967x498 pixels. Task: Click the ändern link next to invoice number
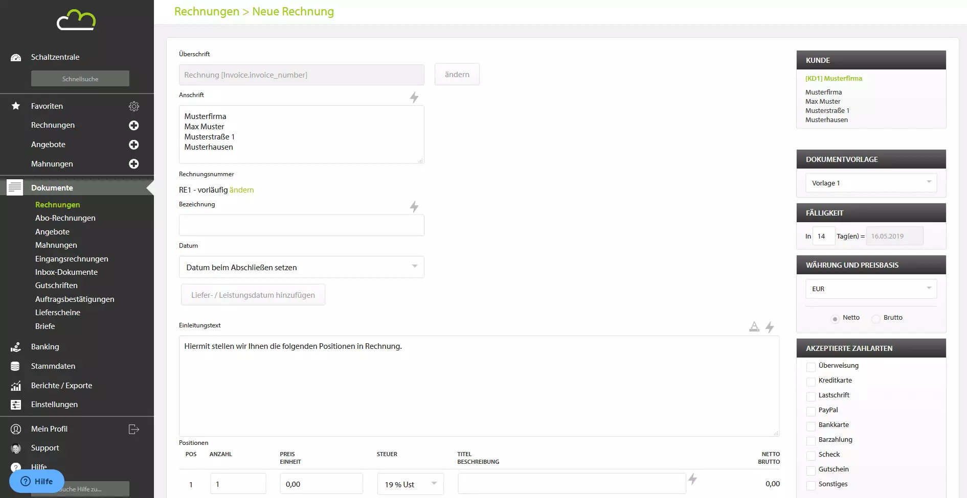coord(241,190)
